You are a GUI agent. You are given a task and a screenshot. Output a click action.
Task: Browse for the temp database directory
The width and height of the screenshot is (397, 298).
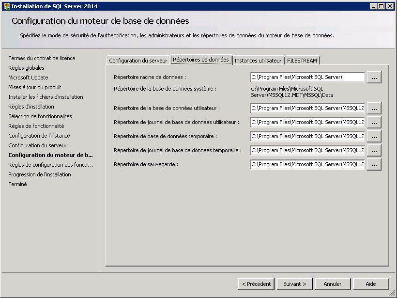374,136
